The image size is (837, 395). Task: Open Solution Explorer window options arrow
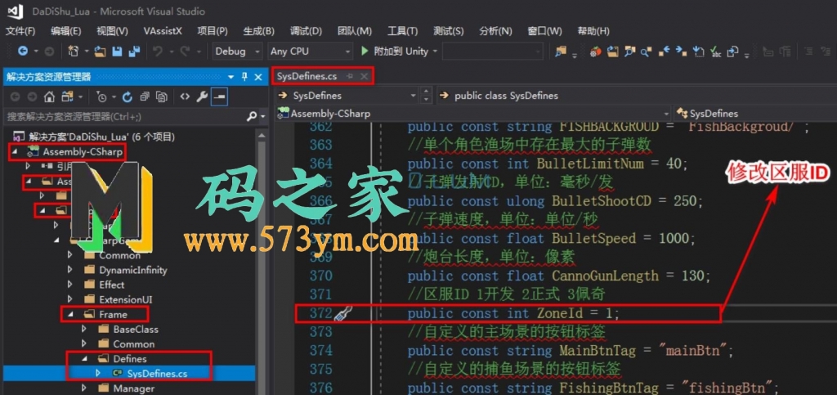click(231, 77)
